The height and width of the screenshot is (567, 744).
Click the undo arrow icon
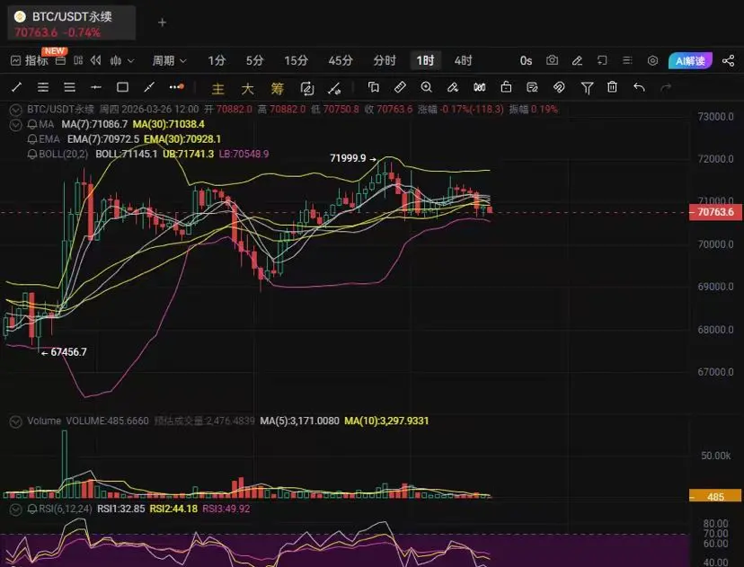[x=639, y=87]
